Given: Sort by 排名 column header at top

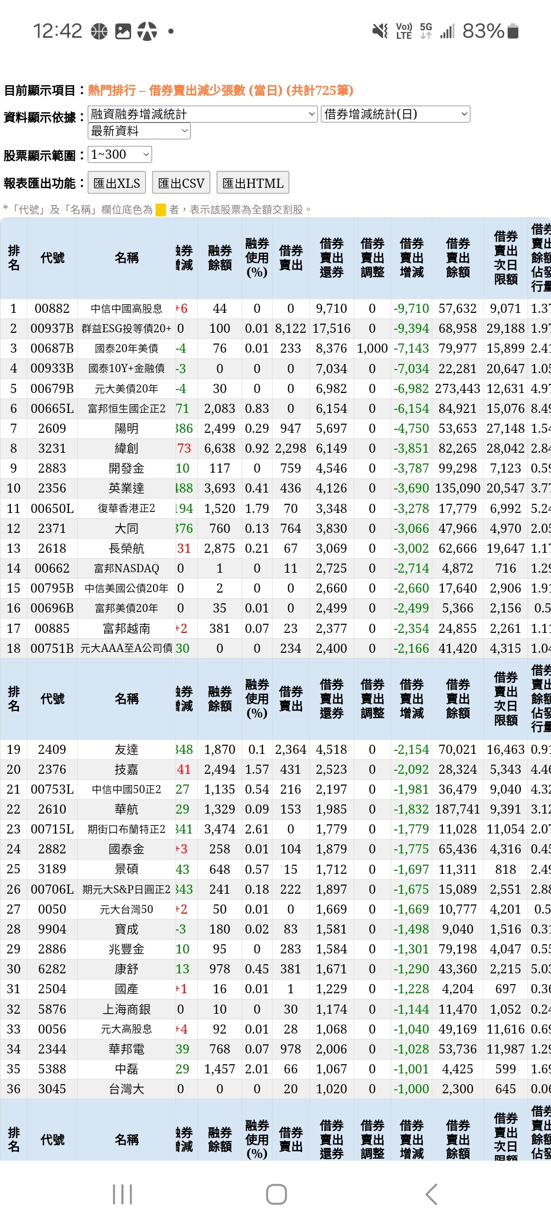Looking at the screenshot, I should click(14, 258).
